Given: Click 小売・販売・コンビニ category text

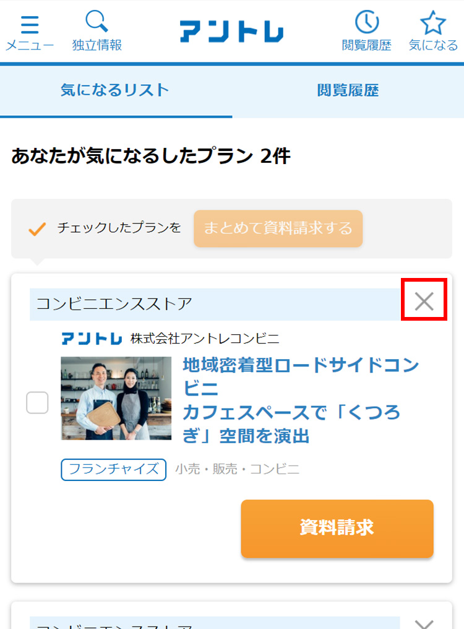Looking at the screenshot, I should pos(238,469).
